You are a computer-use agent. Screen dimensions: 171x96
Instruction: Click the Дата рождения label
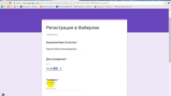point(56,59)
